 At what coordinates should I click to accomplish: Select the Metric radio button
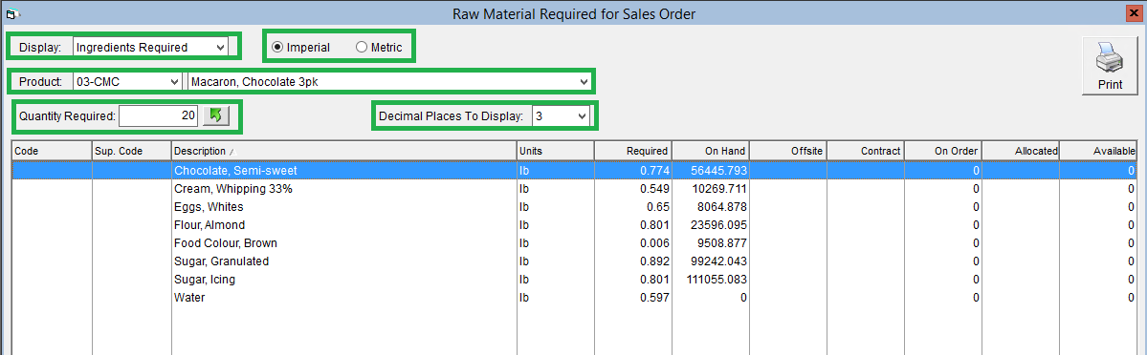pos(379,48)
